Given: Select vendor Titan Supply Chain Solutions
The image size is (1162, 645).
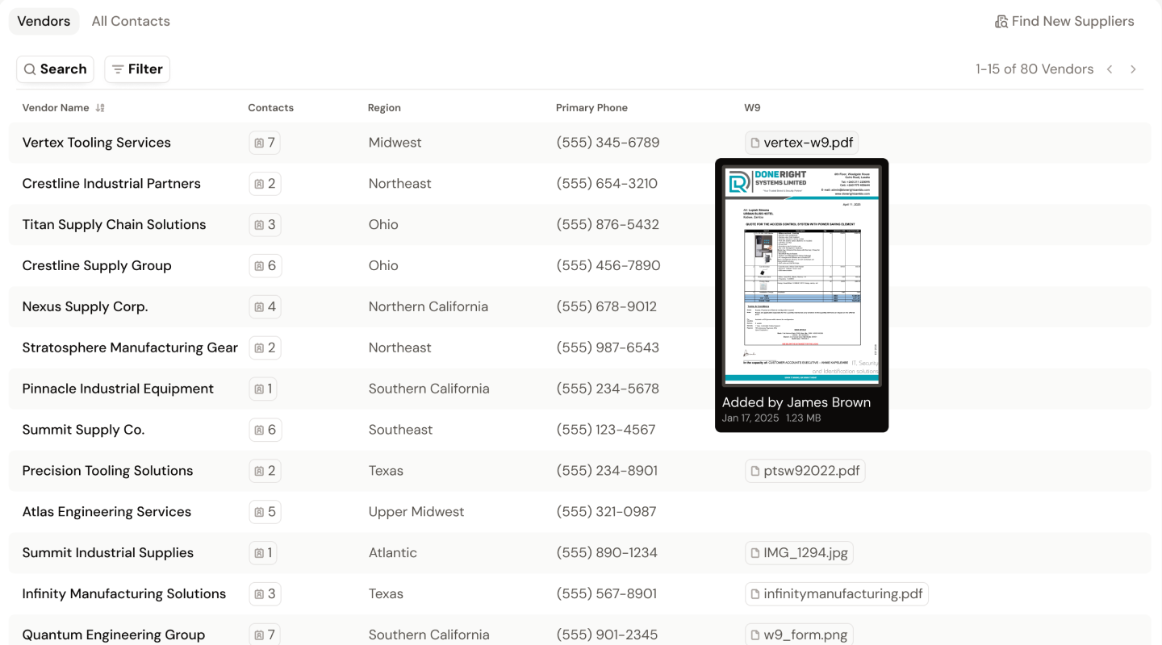Looking at the screenshot, I should [114, 225].
